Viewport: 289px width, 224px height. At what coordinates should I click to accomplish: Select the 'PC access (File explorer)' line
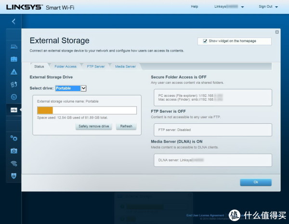(190, 95)
